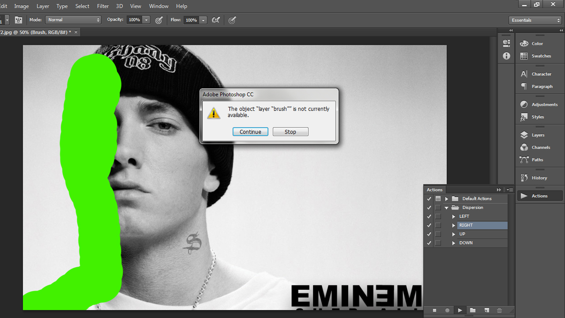Viewport: 565px width, 318px height.
Task: Open the Opacity slider dropdown arrow
Action: 147,20
